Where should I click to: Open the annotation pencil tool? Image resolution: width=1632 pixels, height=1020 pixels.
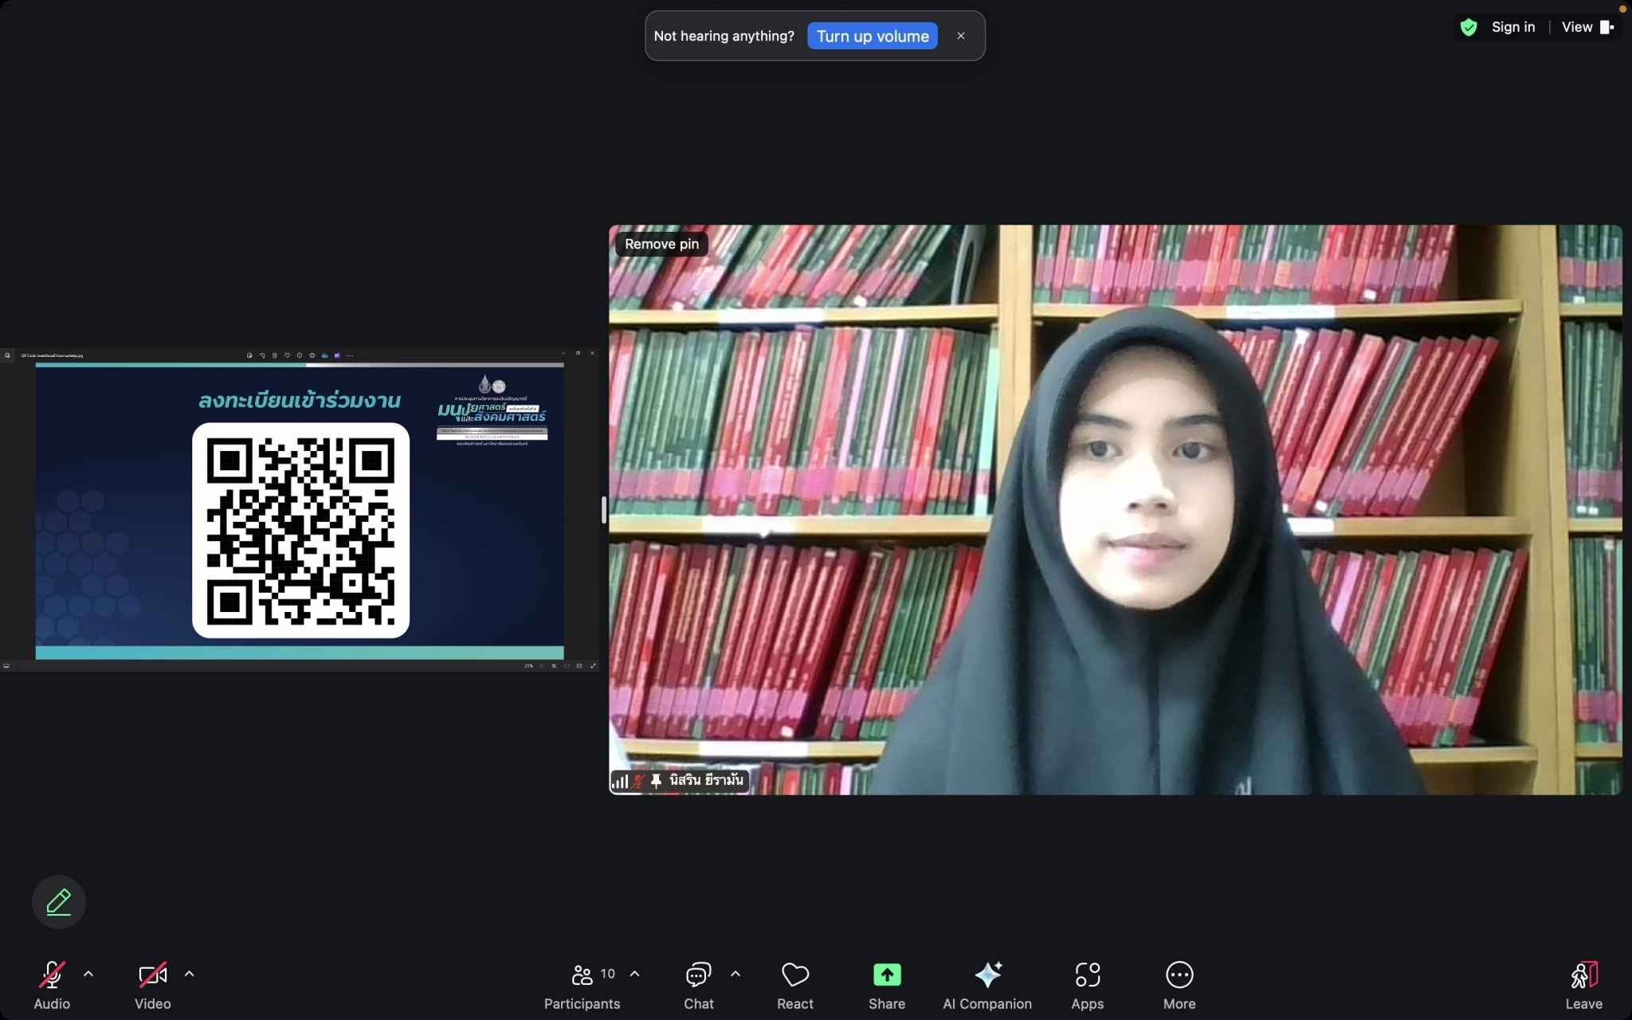click(59, 902)
